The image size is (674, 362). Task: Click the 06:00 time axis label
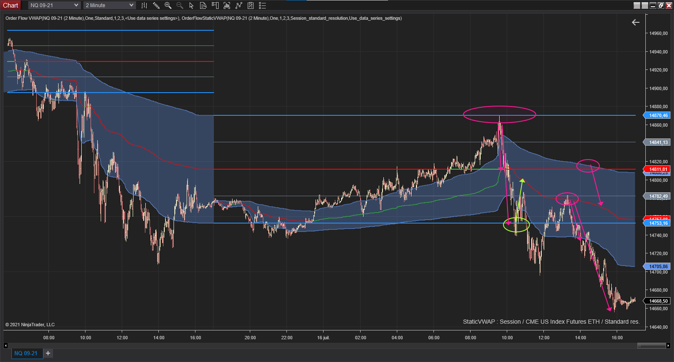click(434, 338)
